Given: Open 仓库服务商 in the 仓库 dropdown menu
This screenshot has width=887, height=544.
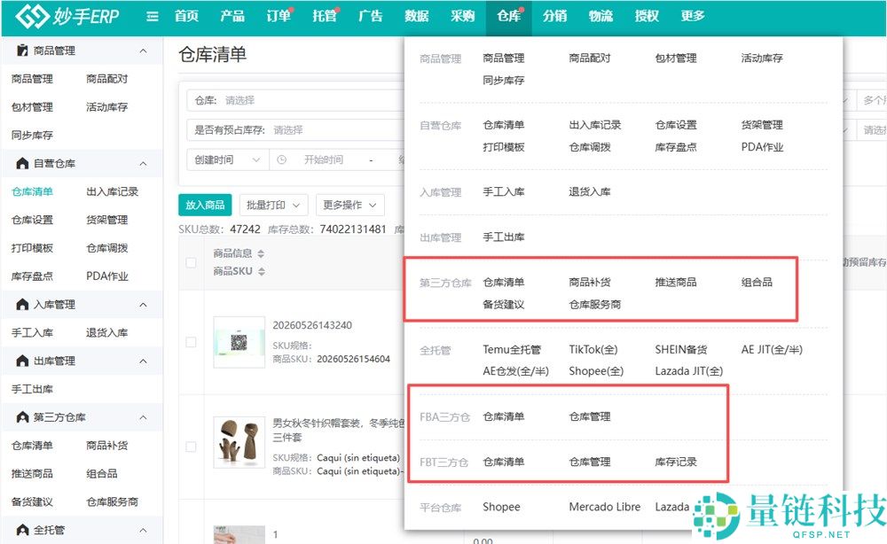Looking at the screenshot, I should [x=594, y=305].
